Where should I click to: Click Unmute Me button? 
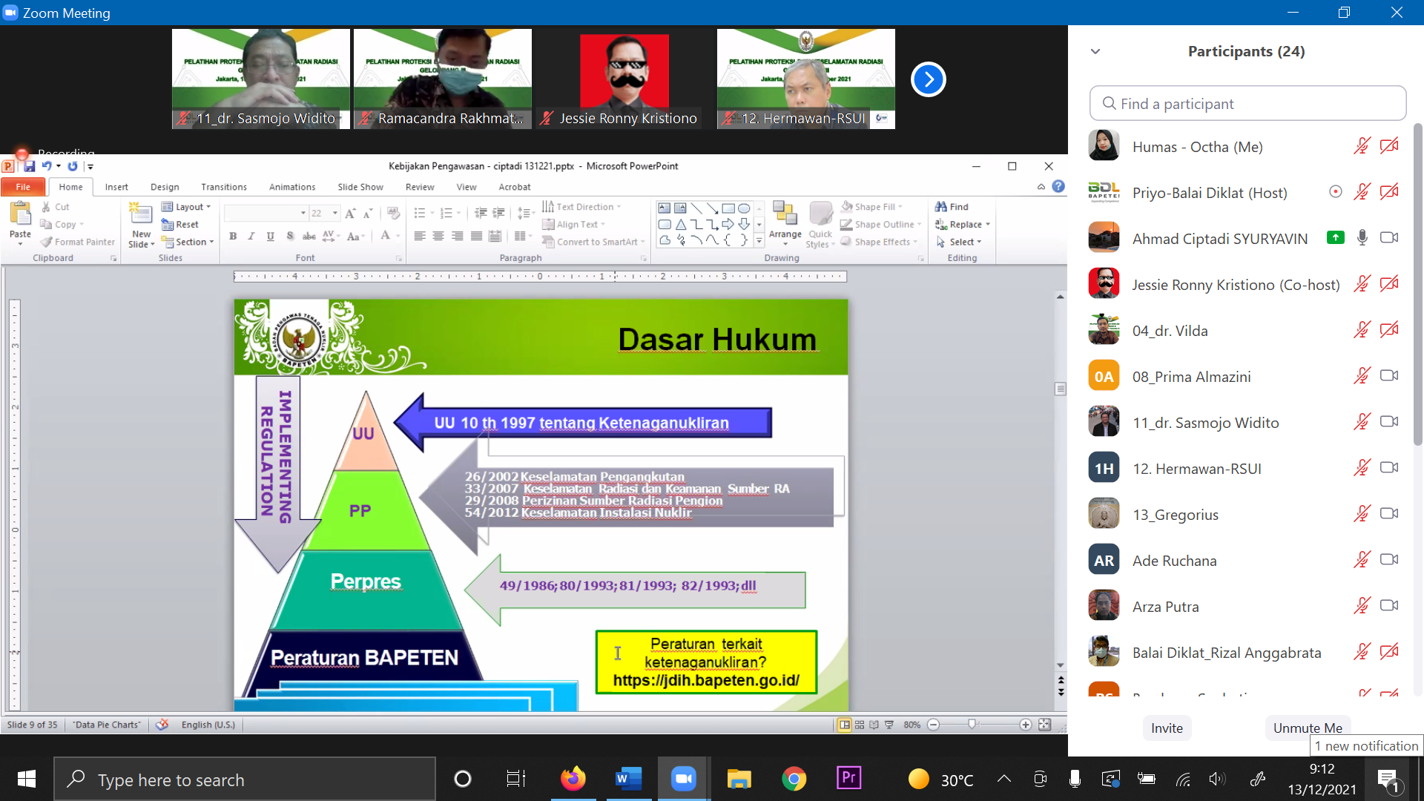tap(1308, 728)
